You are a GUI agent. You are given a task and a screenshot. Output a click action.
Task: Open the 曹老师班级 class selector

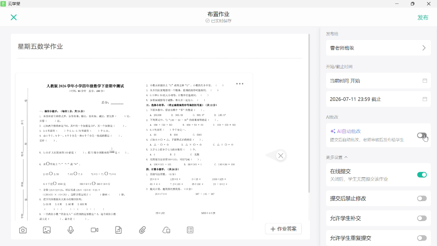pos(378,48)
